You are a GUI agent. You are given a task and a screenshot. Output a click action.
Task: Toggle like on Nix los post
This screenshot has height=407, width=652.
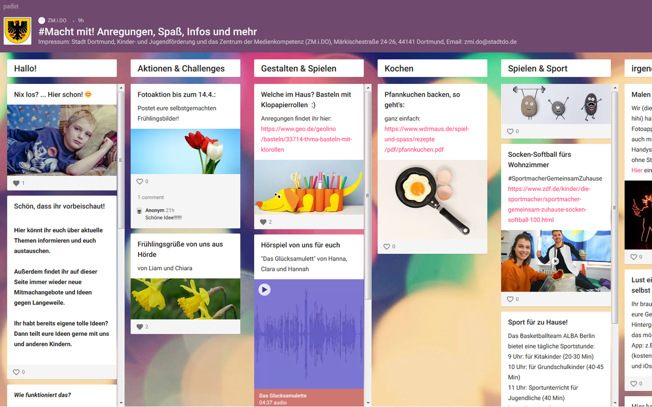pyautogui.click(x=16, y=183)
